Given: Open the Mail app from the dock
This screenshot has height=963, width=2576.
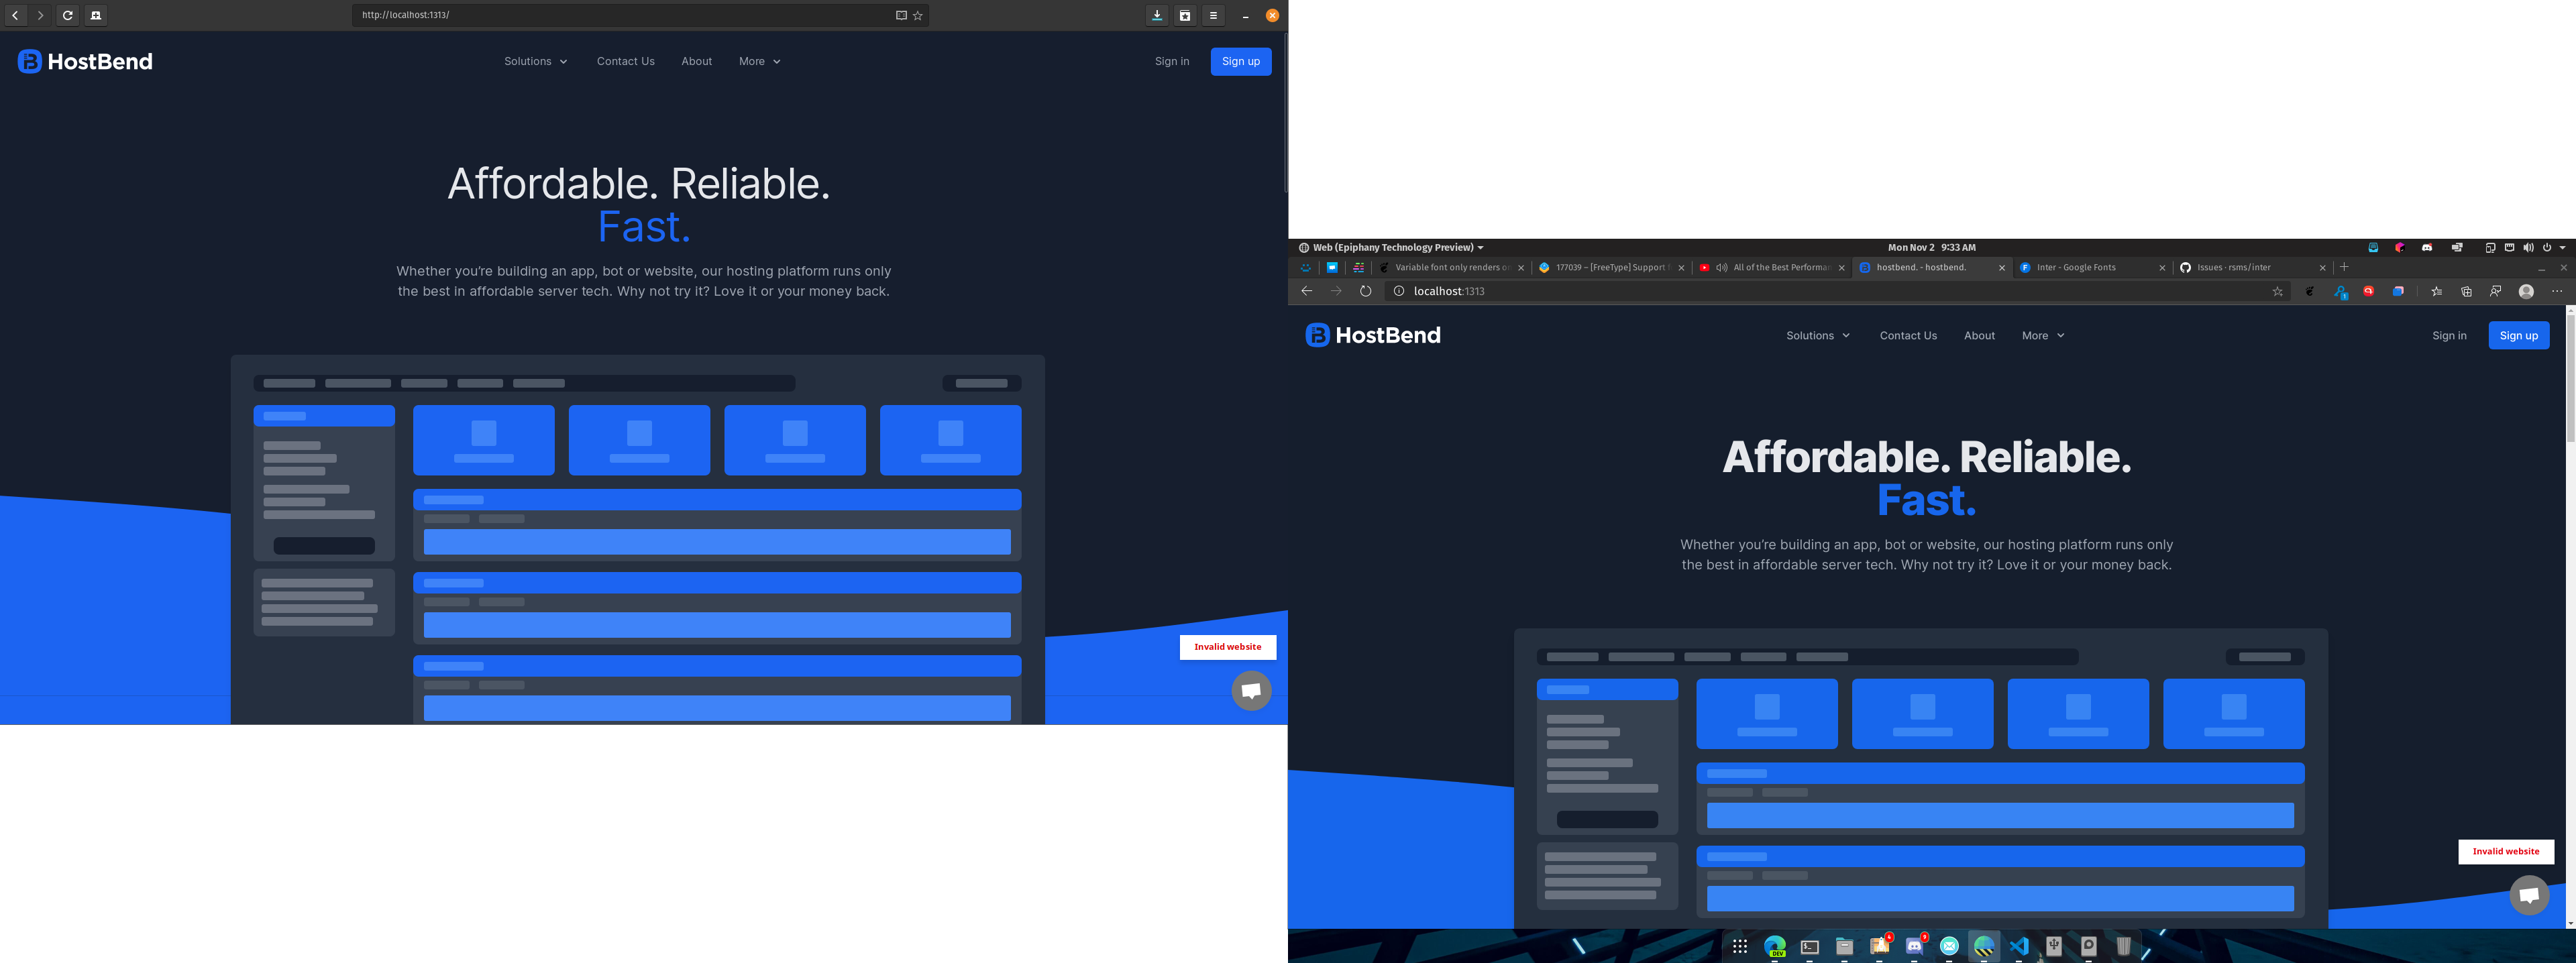Looking at the screenshot, I should point(1949,946).
